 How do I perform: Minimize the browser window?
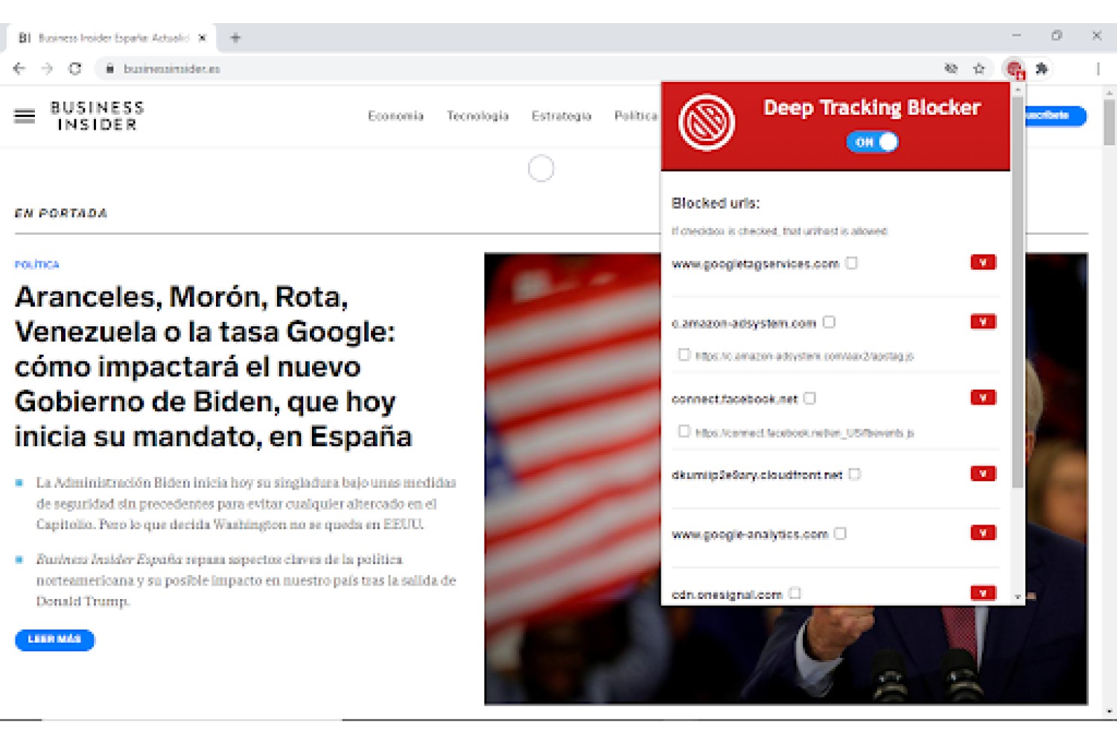(1016, 35)
